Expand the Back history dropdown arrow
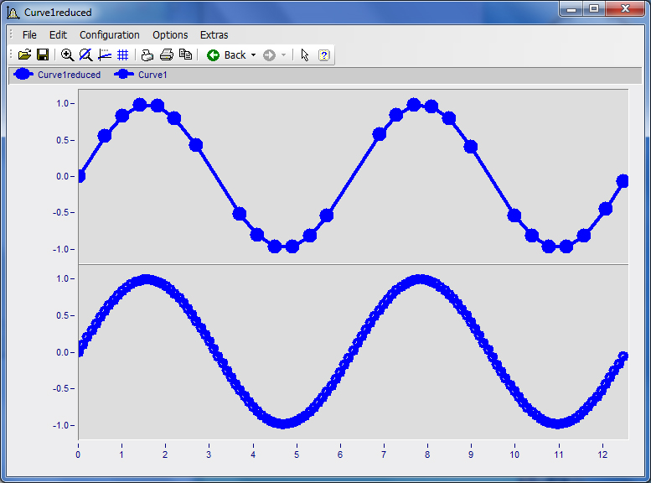This screenshot has width=651, height=483. 253,55
